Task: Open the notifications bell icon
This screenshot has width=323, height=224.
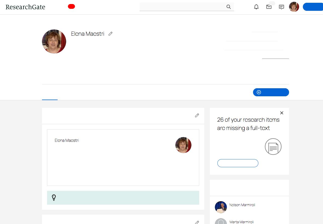Action: (x=256, y=7)
